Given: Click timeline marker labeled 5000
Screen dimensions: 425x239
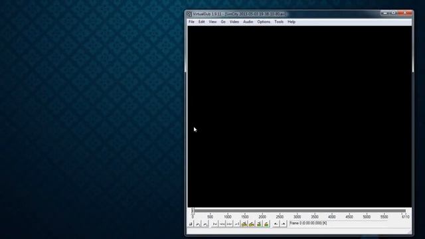Looking at the screenshot, I should 367,217.
